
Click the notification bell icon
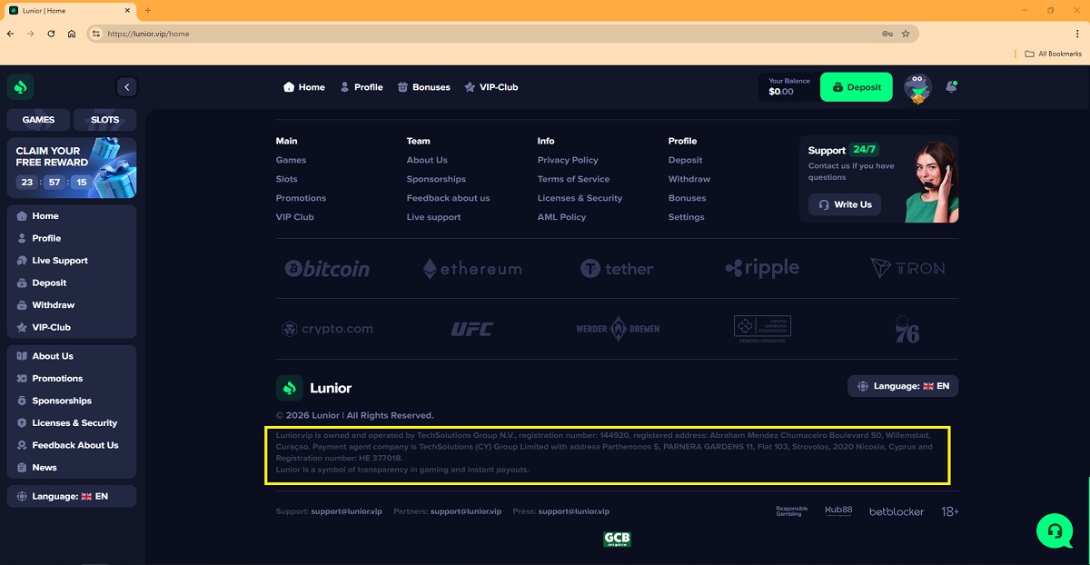pos(951,87)
